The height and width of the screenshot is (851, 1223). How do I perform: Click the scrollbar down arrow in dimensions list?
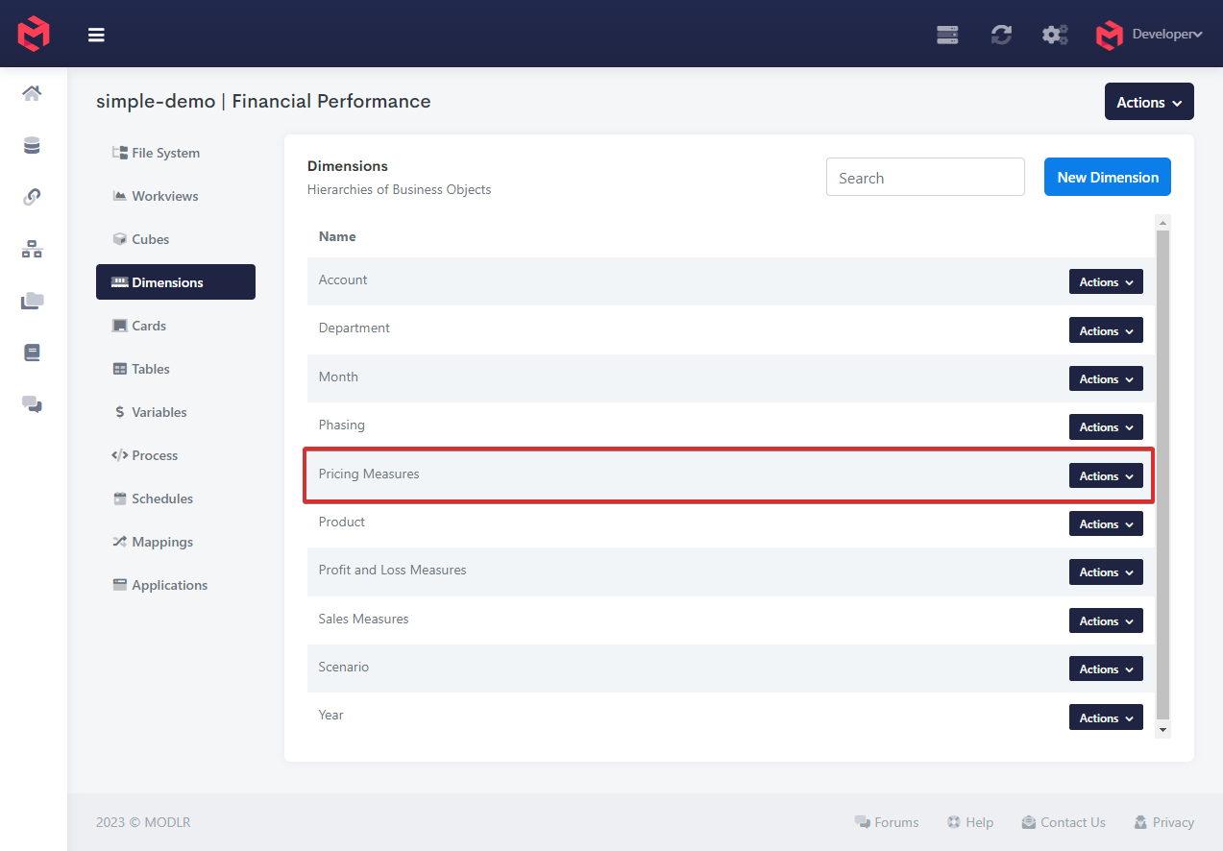pyautogui.click(x=1162, y=730)
